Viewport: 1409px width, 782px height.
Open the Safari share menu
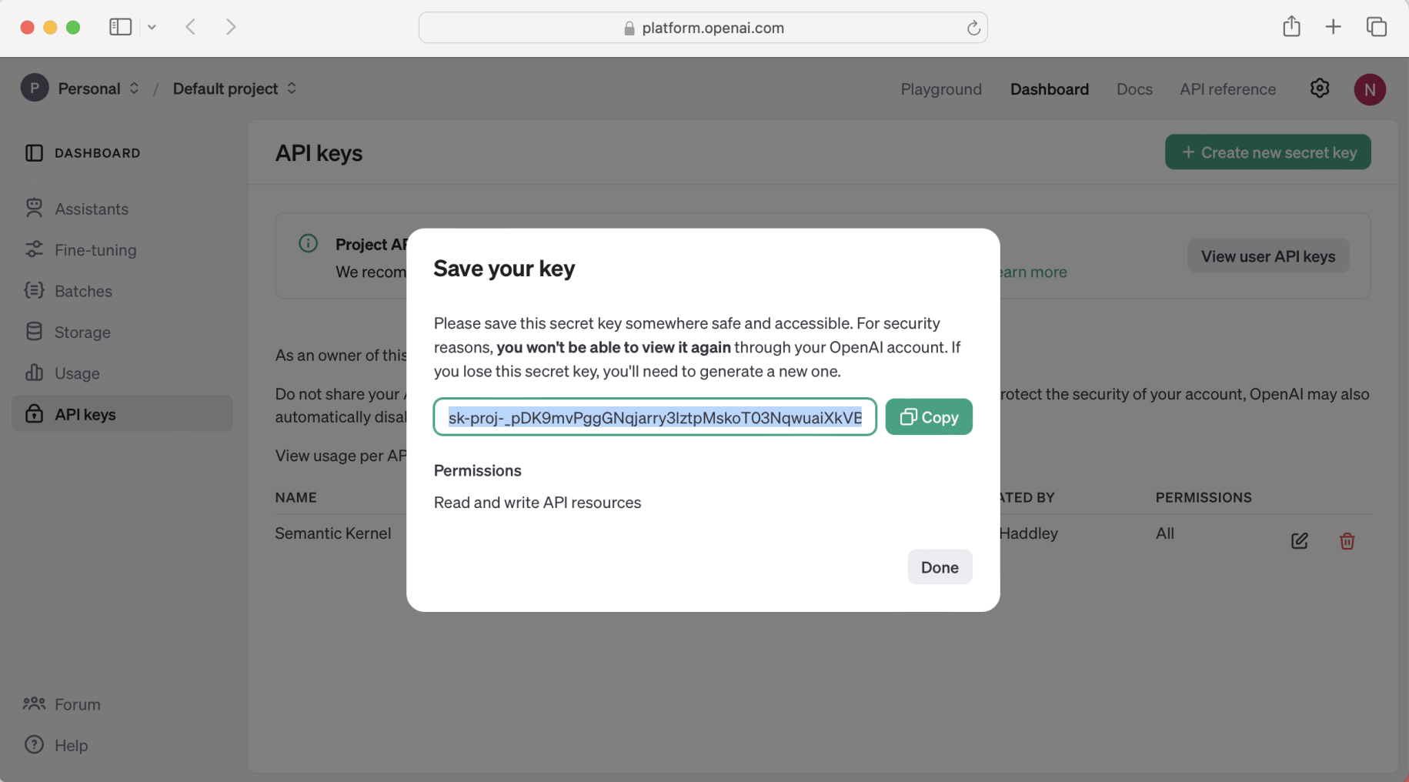1290,27
